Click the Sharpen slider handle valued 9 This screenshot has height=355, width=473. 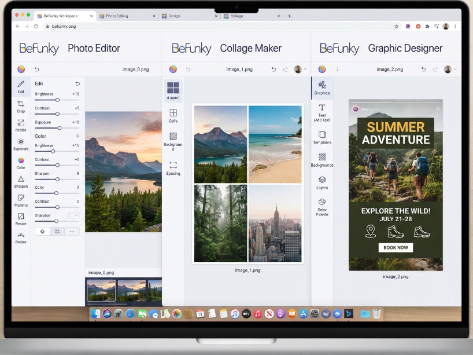[x=57, y=179]
